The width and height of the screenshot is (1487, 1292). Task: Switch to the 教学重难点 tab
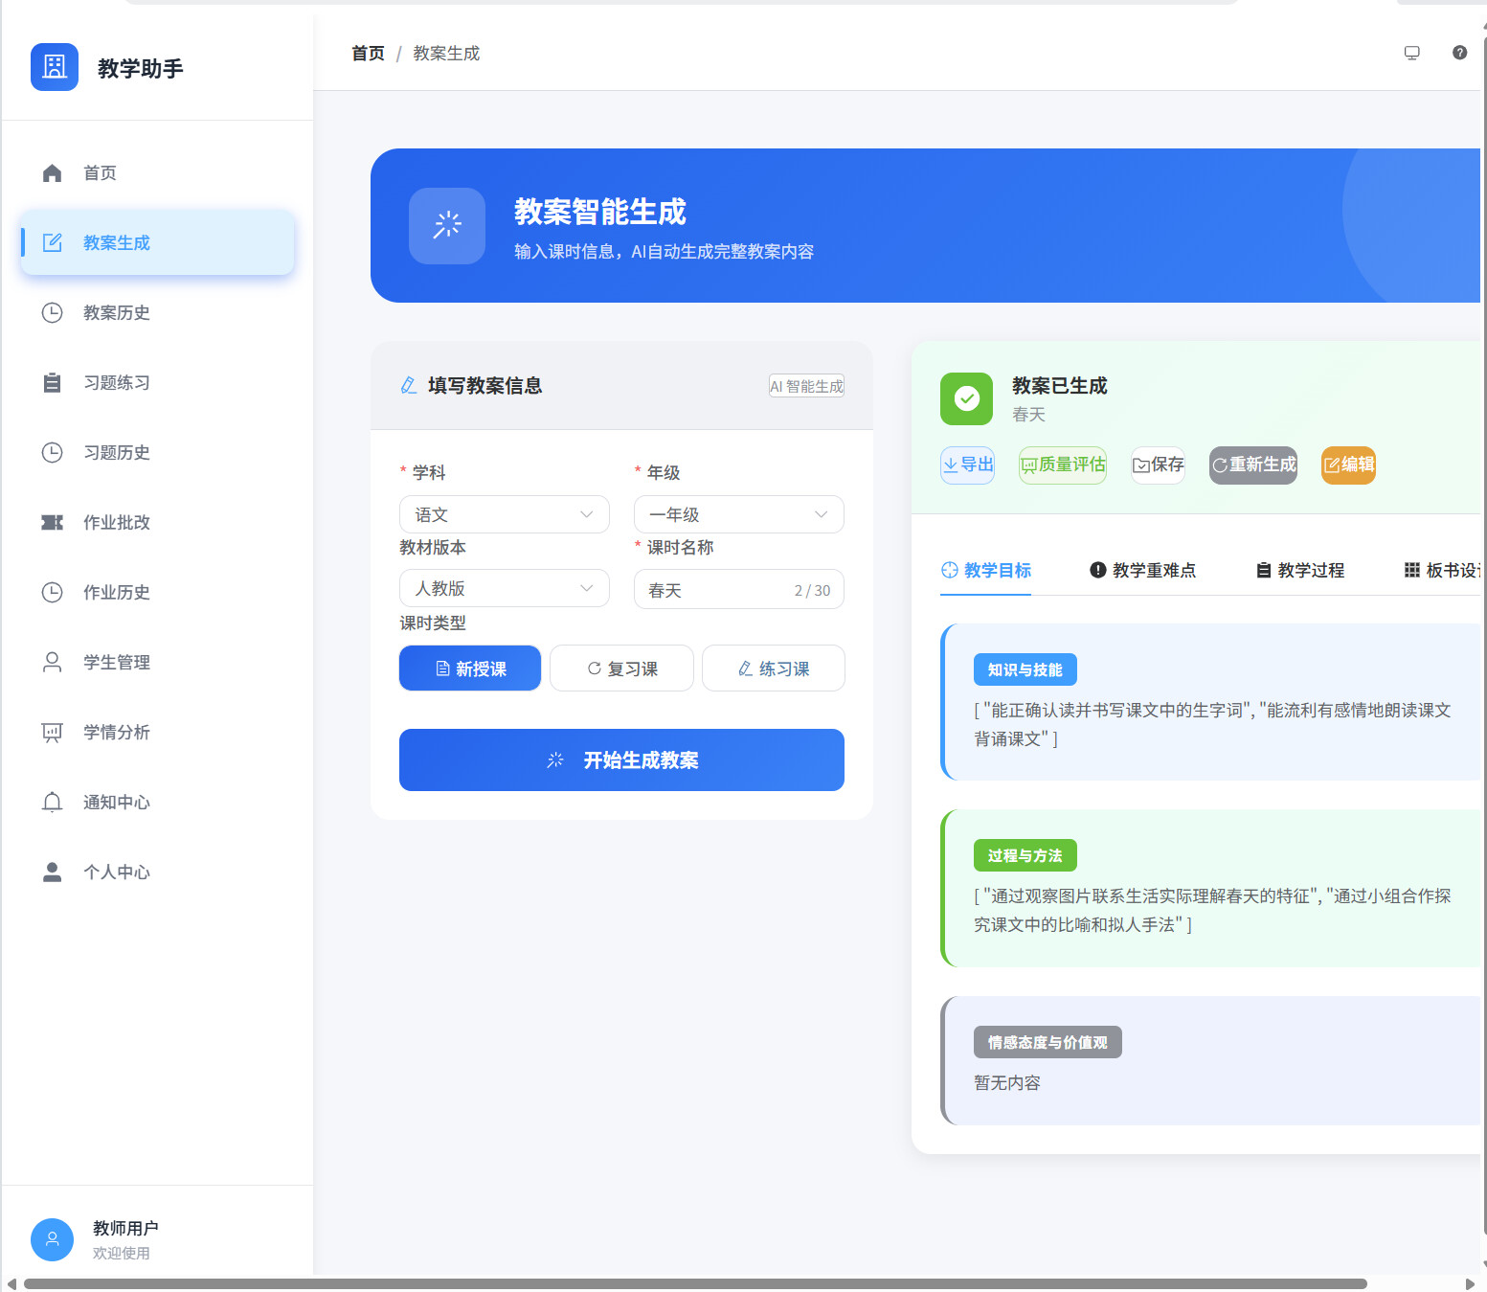point(1142,571)
